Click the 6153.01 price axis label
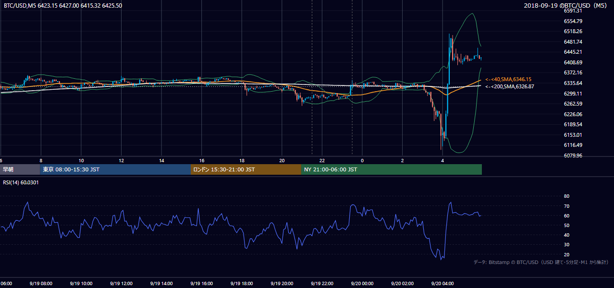This screenshot has height=288, width=614. (x=573, y=135)
